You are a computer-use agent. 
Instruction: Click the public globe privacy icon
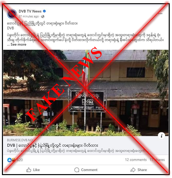click(43, 16)
